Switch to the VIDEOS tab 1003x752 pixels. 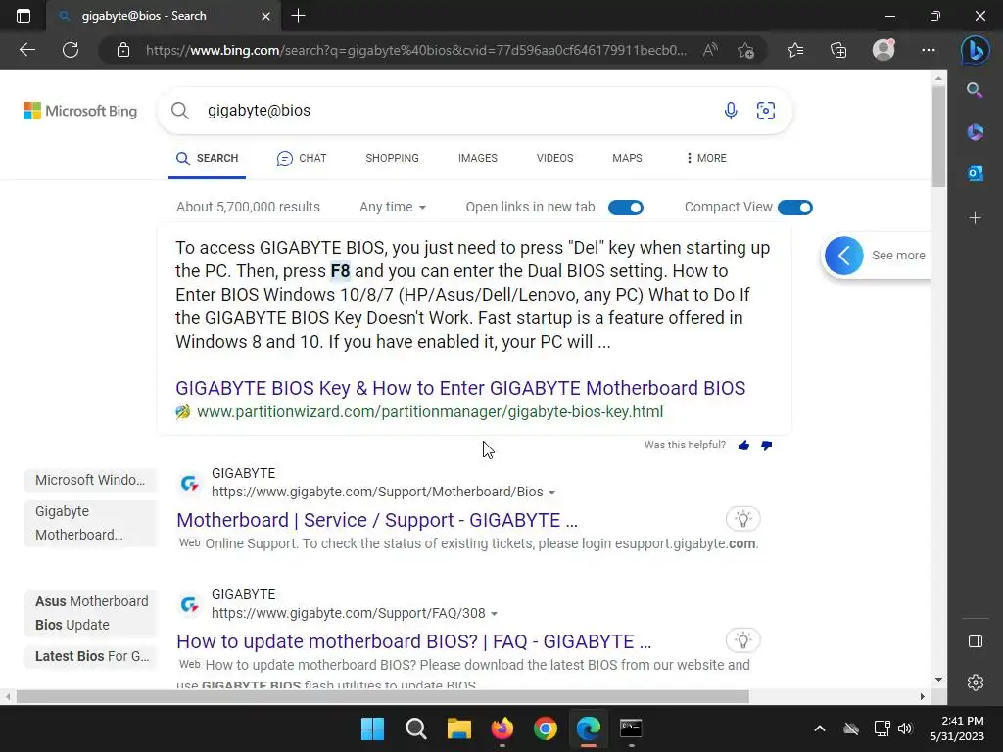(554, 158)
